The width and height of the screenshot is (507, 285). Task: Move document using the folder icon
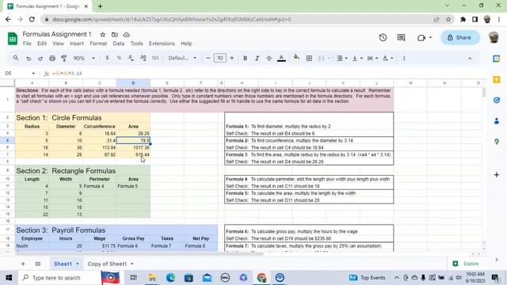click(x=114, y=34)
